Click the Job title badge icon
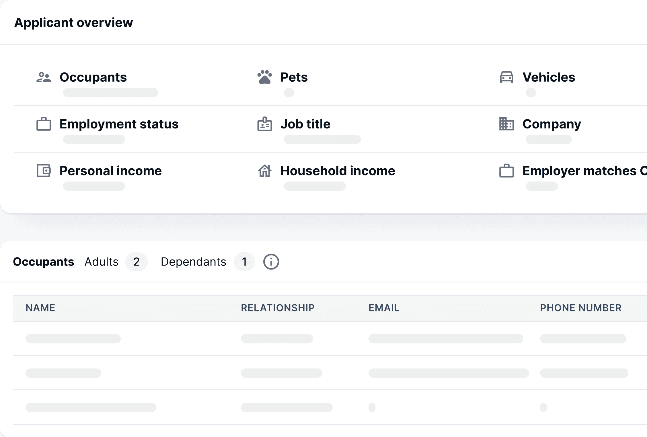This screenshot has height=437, width=647. click(264, 124)
